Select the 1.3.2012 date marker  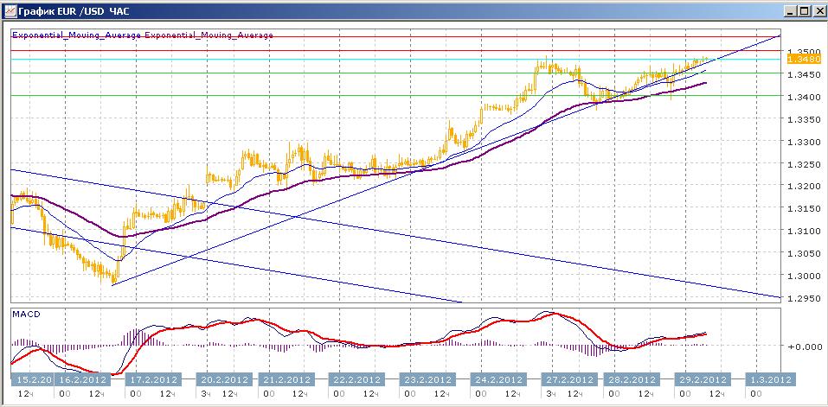[769, 379]
